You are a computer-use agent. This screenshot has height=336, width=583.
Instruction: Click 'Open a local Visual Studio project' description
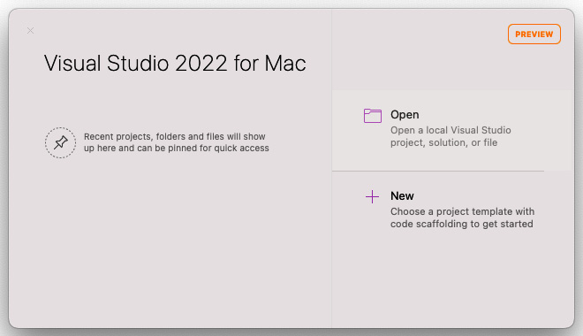[450, 136]
